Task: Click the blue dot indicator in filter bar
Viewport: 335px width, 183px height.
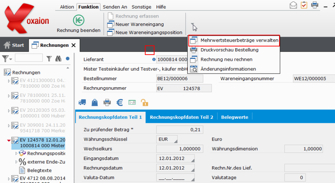Action: click(68, 59)
